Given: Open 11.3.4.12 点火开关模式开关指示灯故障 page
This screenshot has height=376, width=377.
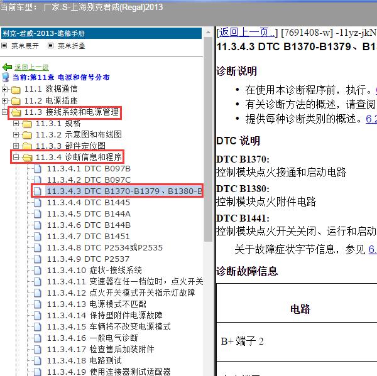Looking at the screenshot, I should pyautogui.click(x=121, y=293).
